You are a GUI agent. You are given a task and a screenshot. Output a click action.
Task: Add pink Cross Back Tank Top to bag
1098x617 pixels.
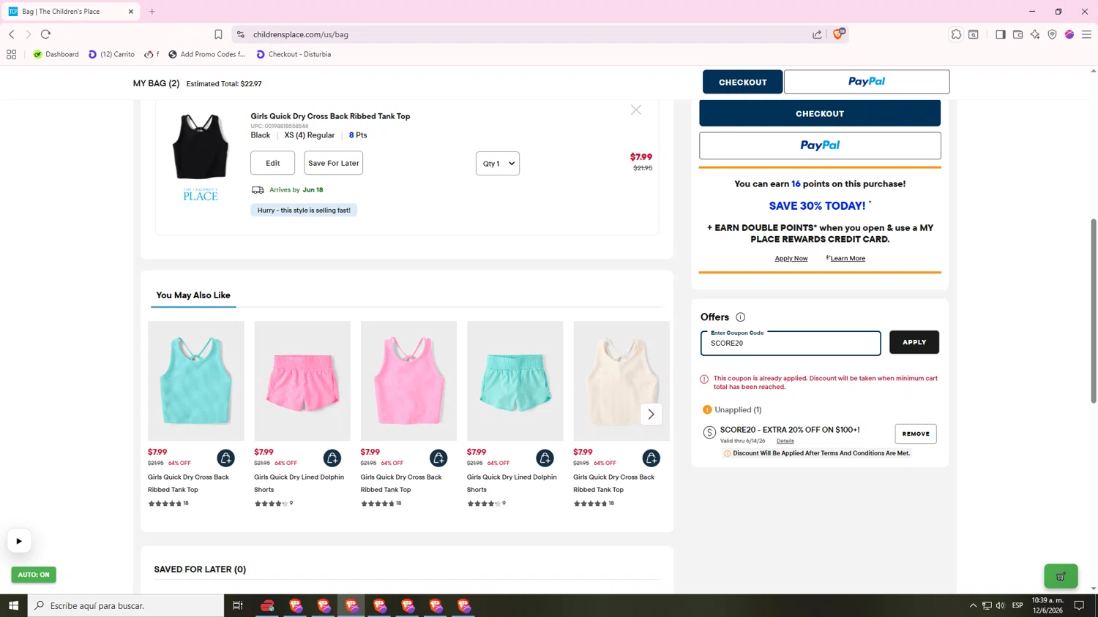[x=438, y=458]
